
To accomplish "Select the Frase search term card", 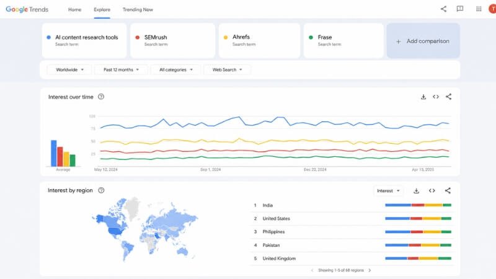I will pos(343,40).
